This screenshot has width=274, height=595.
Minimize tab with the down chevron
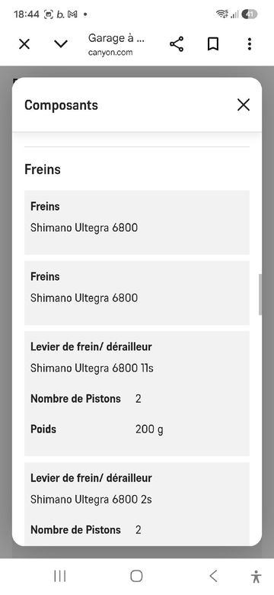tap(61, 44)
